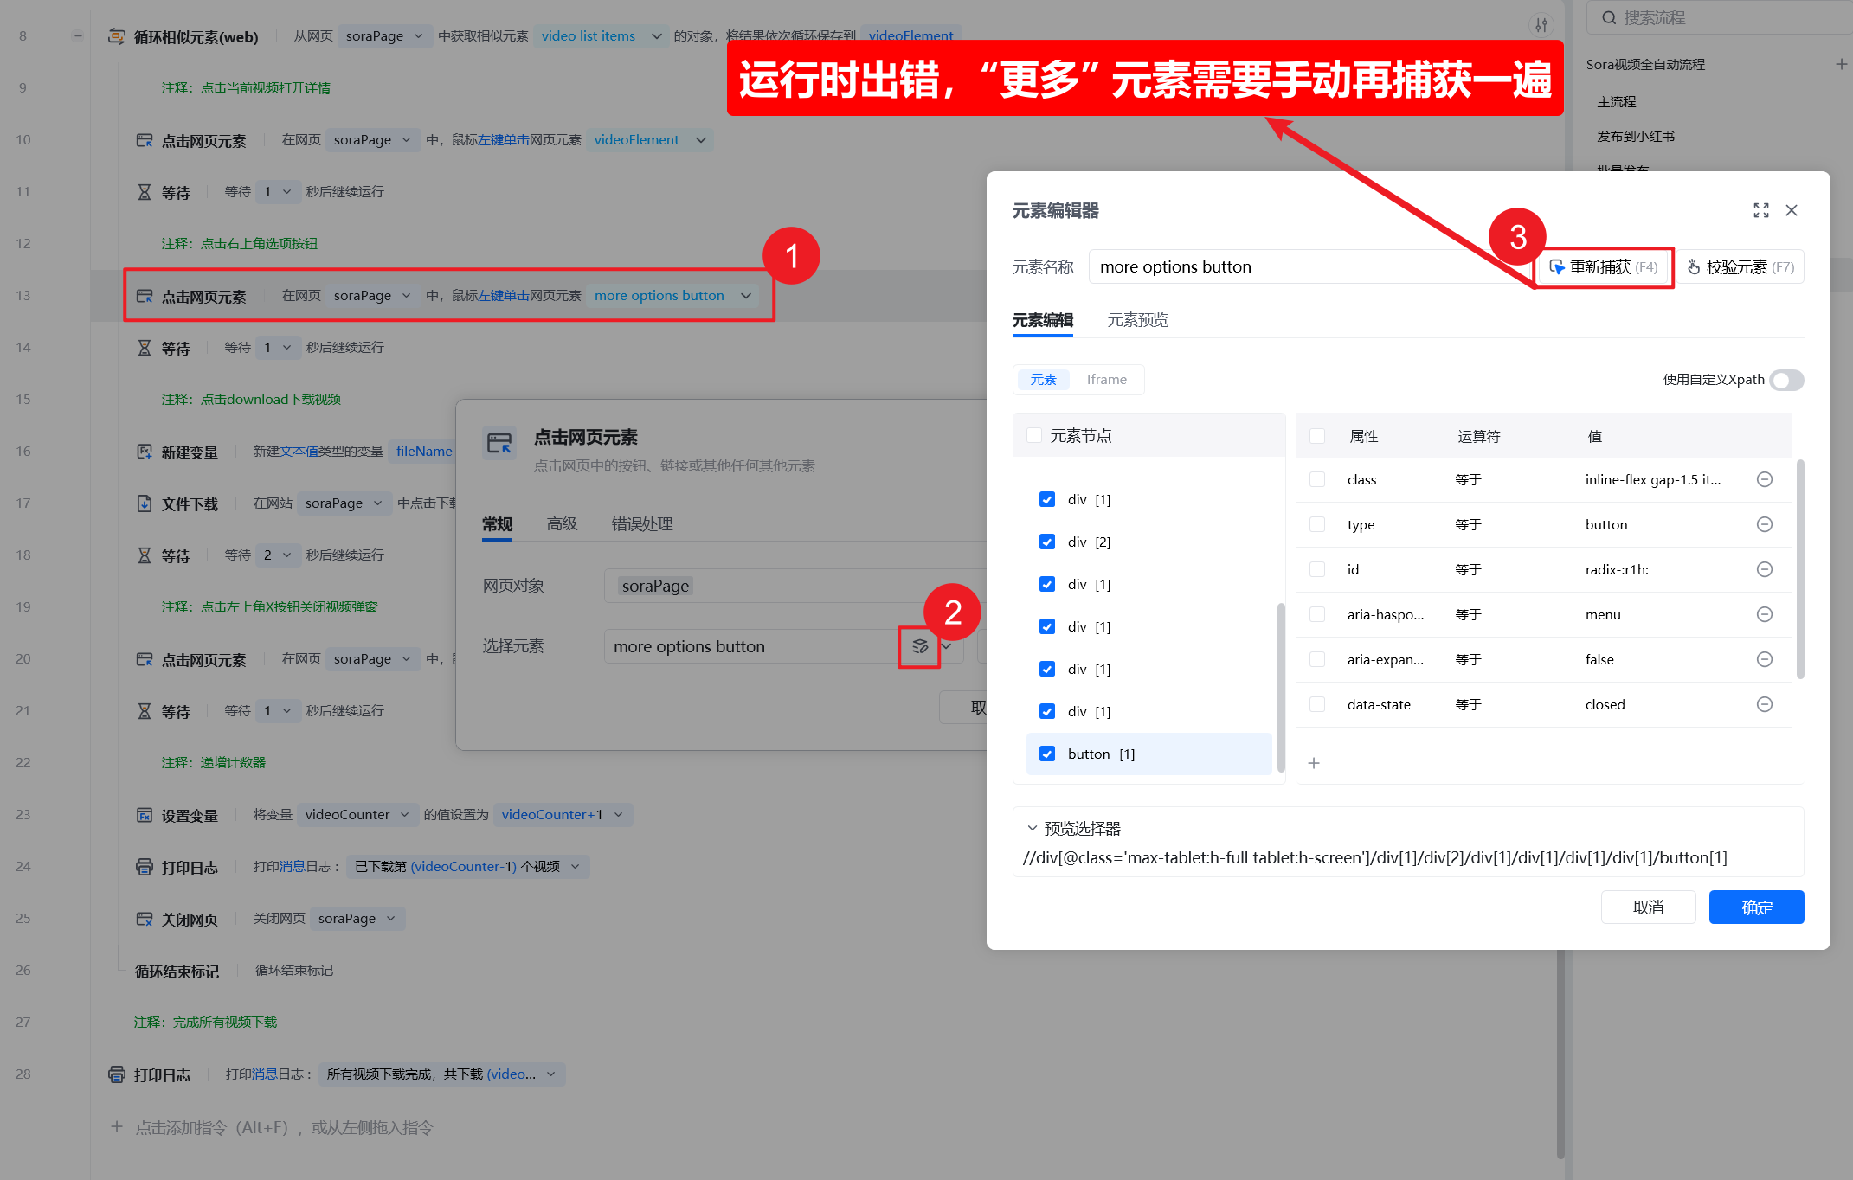This screenshot has height=1180, width=1853.
Task: Remove the class attribute row
Action: 1764,479
